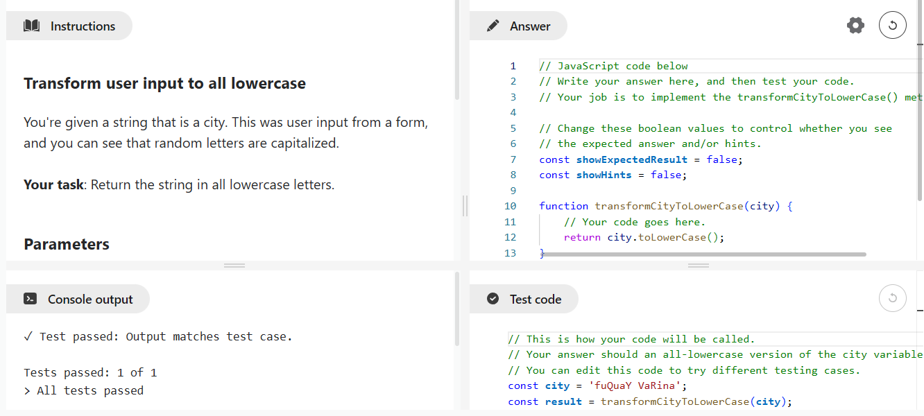Click the showExpectedResult false value in code

click(x=721, y=159)
